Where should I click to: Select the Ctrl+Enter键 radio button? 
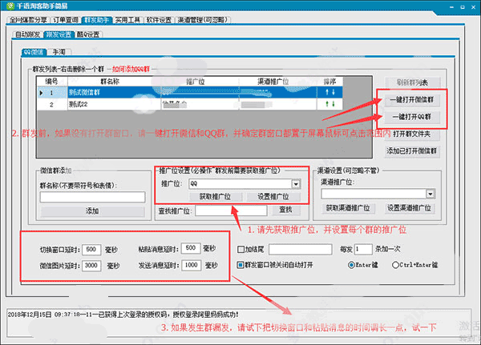(395, 265)
